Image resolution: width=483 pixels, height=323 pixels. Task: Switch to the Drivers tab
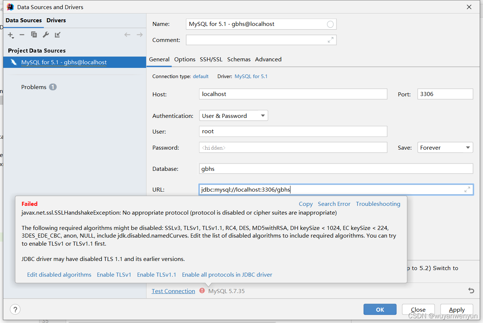pyautogui.click(x=56, y=20)
